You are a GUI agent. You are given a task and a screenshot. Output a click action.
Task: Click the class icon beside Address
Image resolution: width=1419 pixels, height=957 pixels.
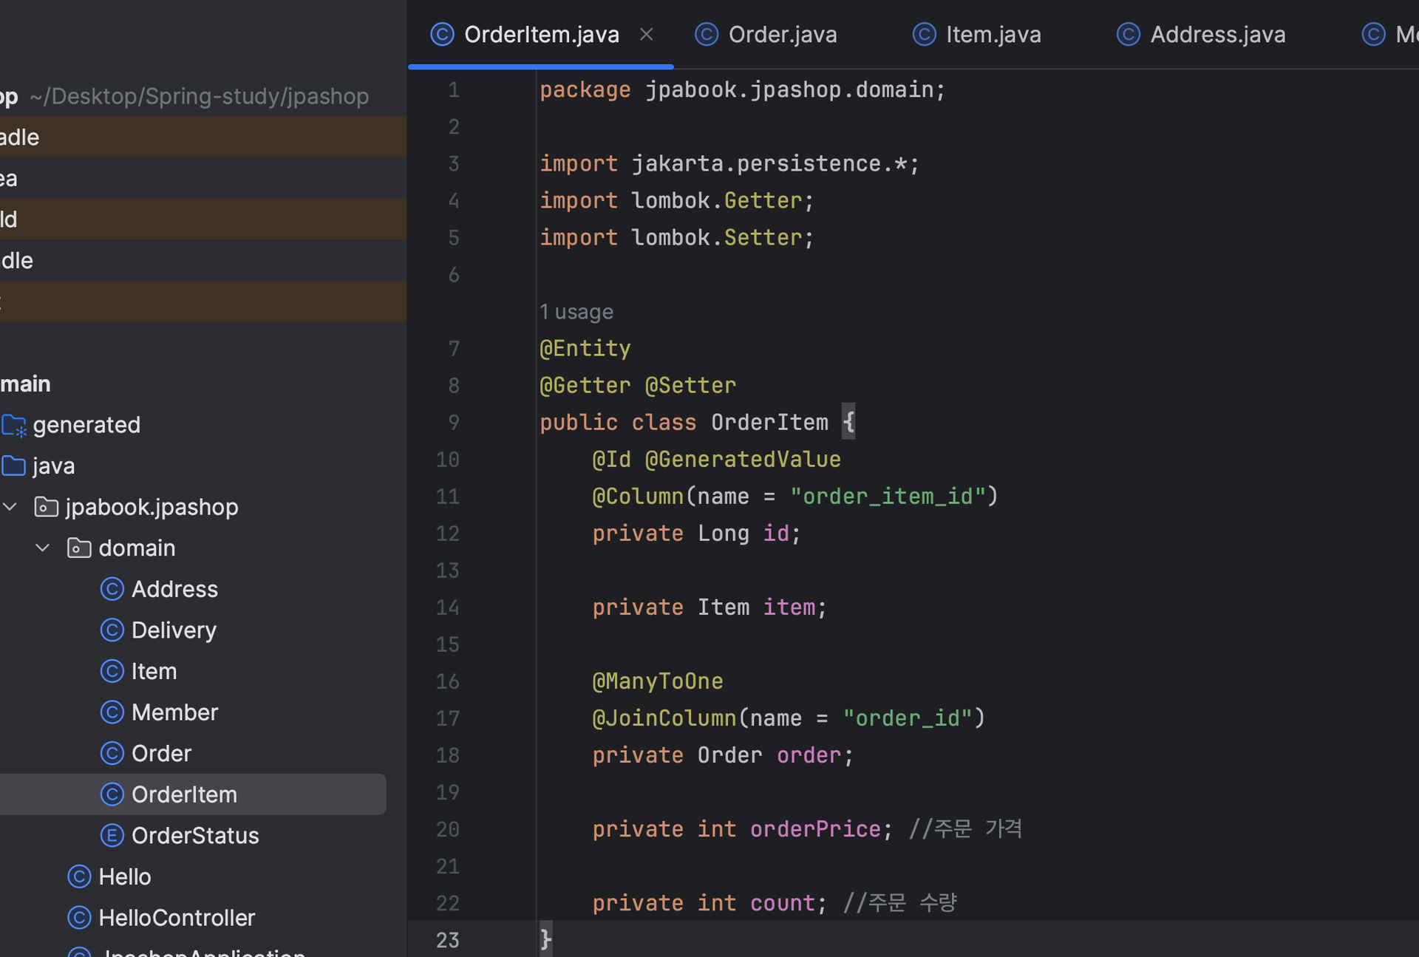(x=112, y=589)
